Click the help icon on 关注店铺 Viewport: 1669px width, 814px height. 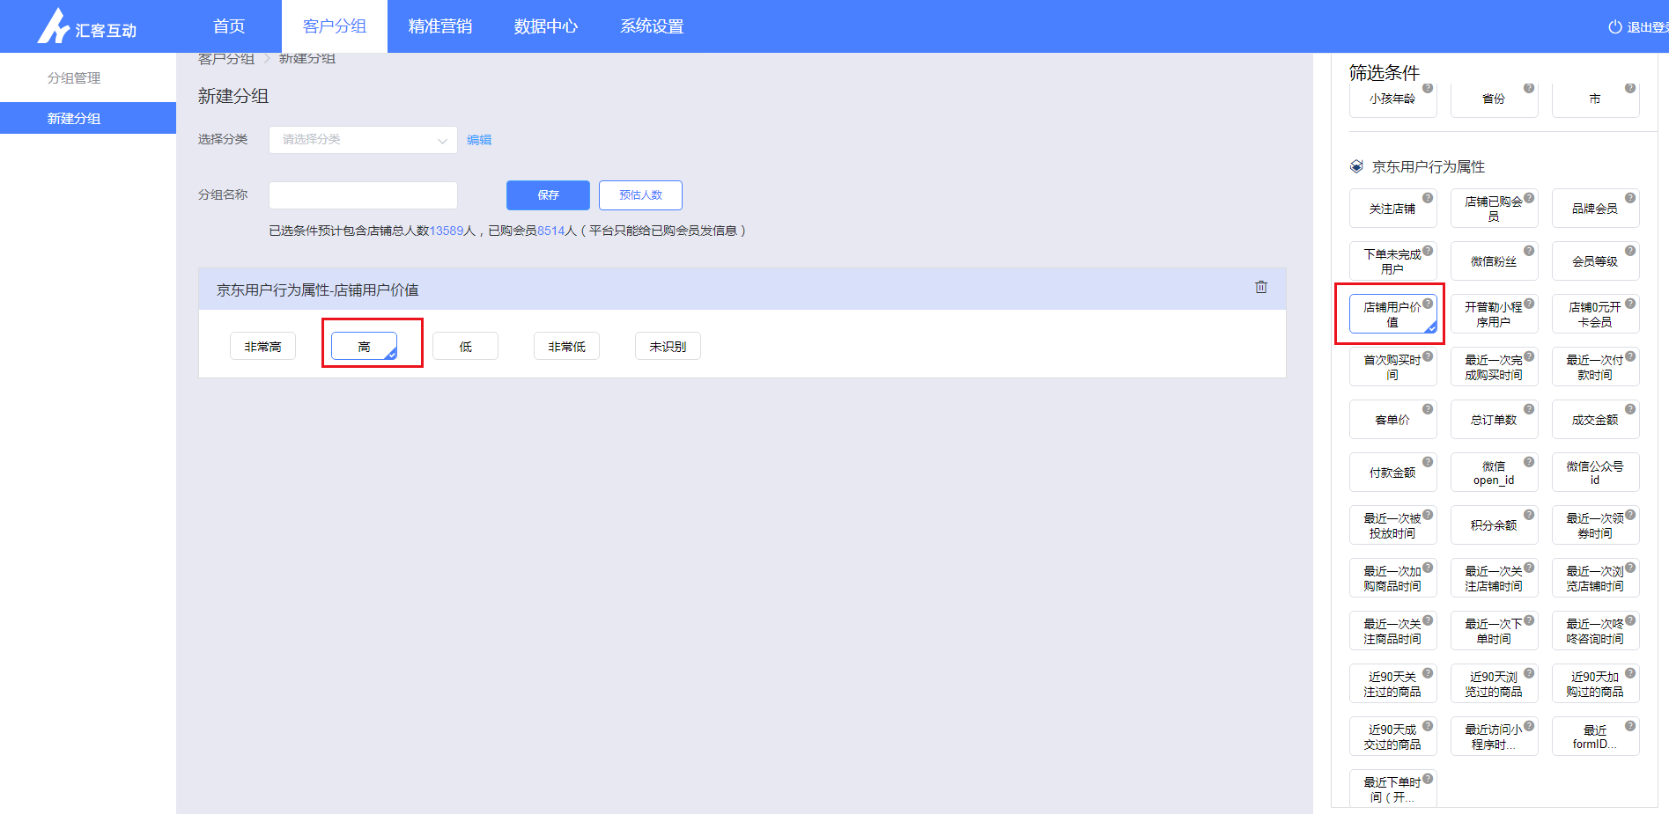pos(1428,198)
